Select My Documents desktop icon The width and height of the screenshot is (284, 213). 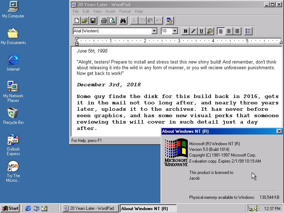[x=13, y=36]
